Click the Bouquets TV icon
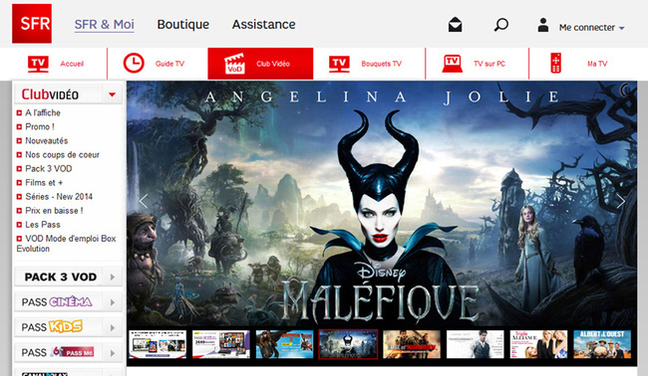This screenshot has width=648, height=376. [x=339, y=64]
